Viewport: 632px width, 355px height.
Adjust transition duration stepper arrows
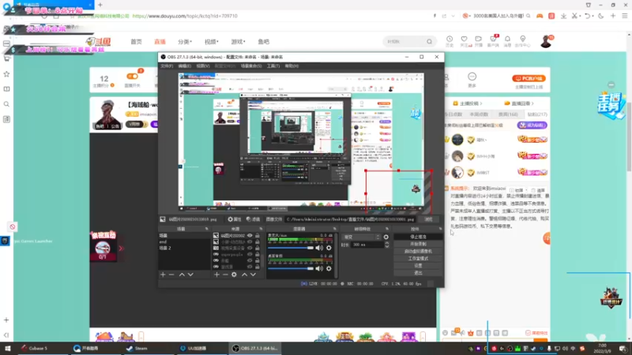(387, 245)
